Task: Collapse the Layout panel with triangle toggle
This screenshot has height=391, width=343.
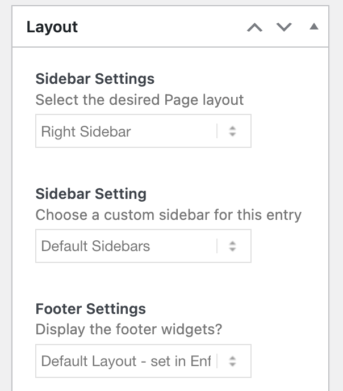Action: pyautogui.click(x=313, y=27)
